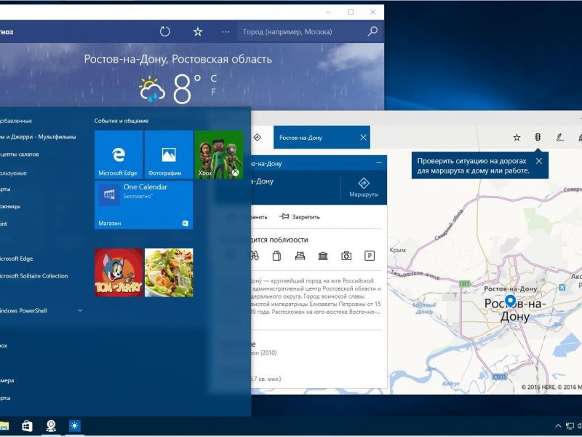The image size is (582, 437).
Task: Open Microsoft Solitaire Collection from Start list
Action: (x=33, y=276)
